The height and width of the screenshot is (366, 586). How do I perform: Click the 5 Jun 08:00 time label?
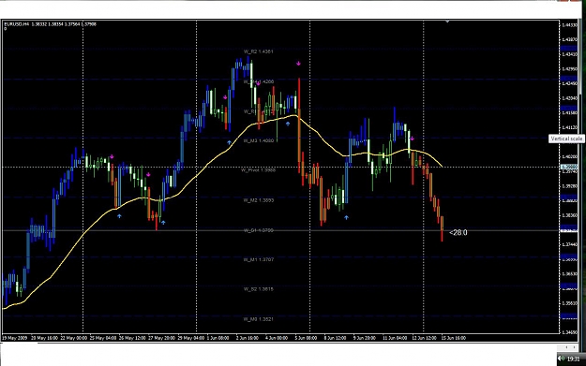pos(306,338)
